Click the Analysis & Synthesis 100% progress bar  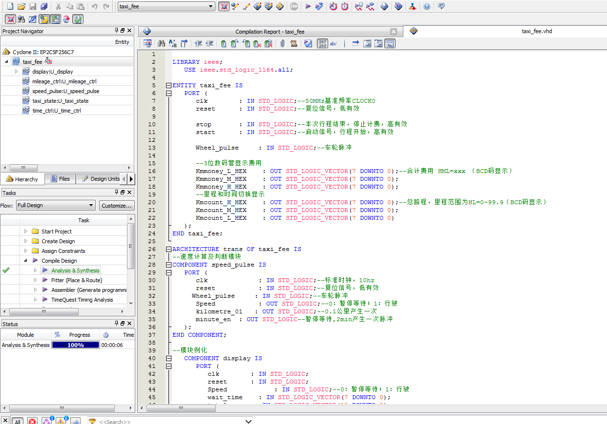[x=76, y=345]
